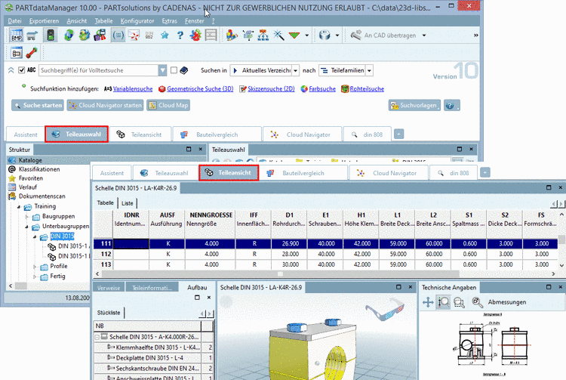Toggle the checkbox left of the book icon
This screenshot has height=380, width=566.
[x=174, y=70]
